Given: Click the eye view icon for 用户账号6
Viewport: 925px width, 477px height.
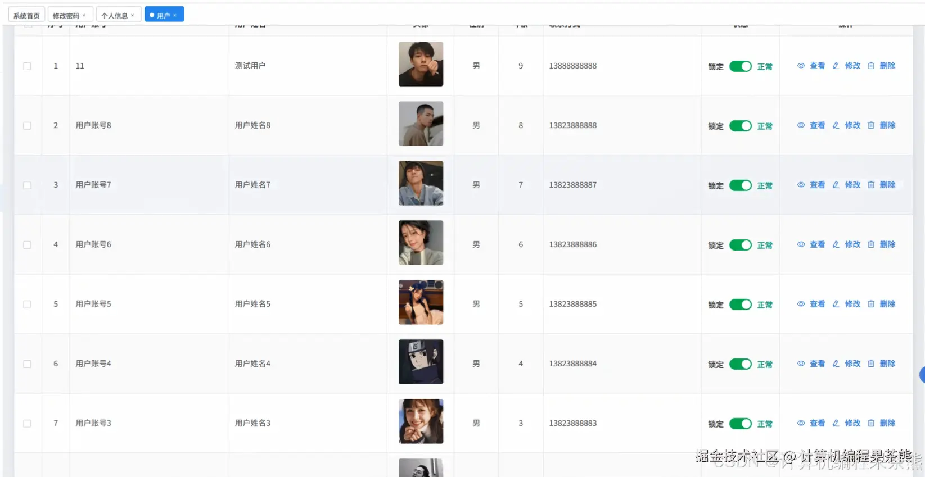Looking at the screenshot, I should tap(801, 244).
